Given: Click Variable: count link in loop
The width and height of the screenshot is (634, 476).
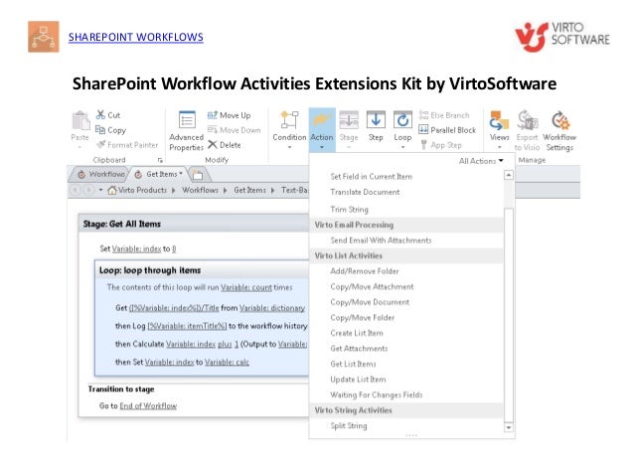Looking at the screenshot, I should click(x=246, y=287).
